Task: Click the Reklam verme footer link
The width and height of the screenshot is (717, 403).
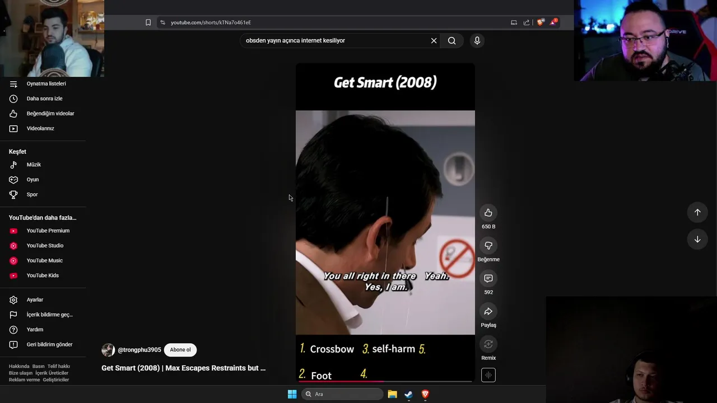Action: click(25, 380)
